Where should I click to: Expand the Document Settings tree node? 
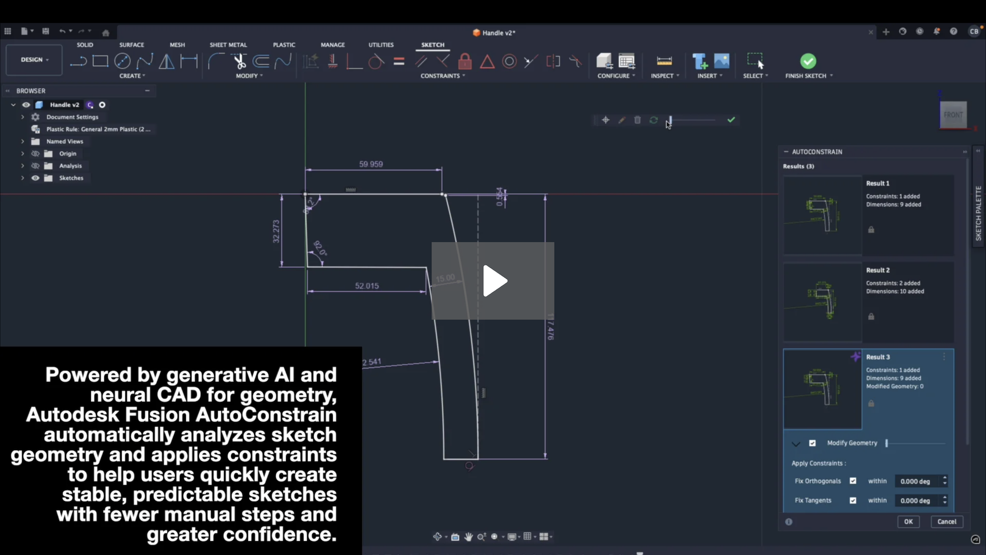[23, 117]
